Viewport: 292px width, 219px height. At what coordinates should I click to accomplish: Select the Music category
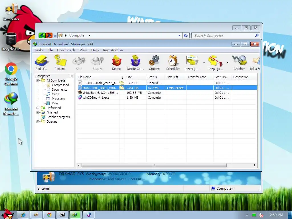pos(56,94)
